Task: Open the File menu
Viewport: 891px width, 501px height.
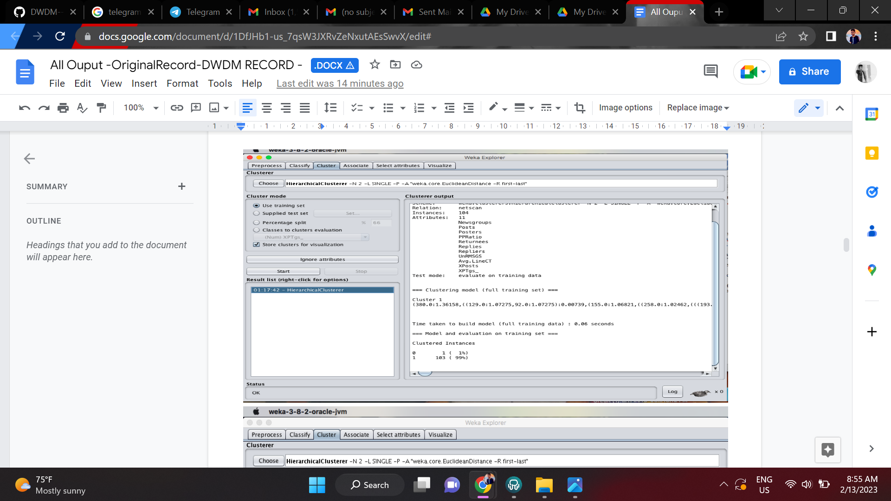Action: (x=57, y=83)
